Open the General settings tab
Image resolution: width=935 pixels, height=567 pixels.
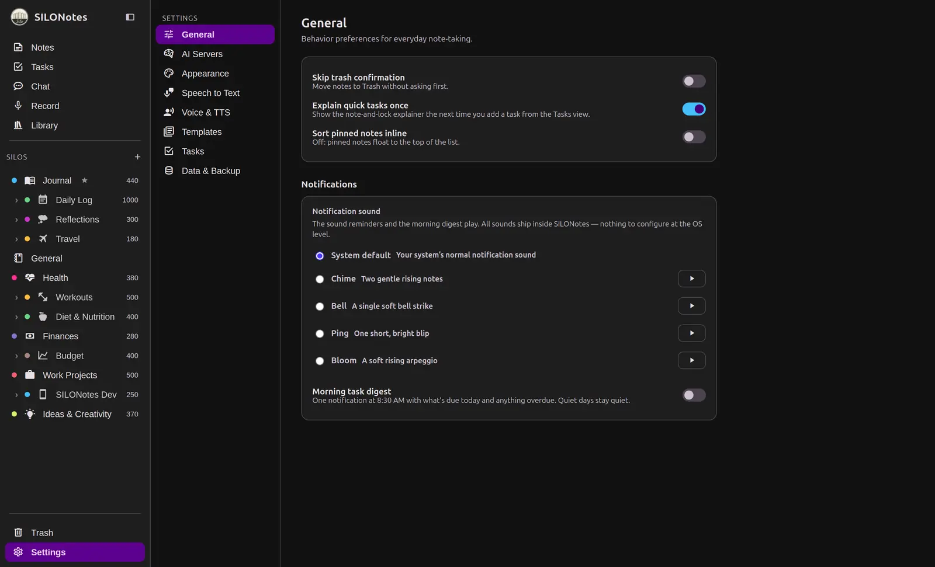(215, 34)
